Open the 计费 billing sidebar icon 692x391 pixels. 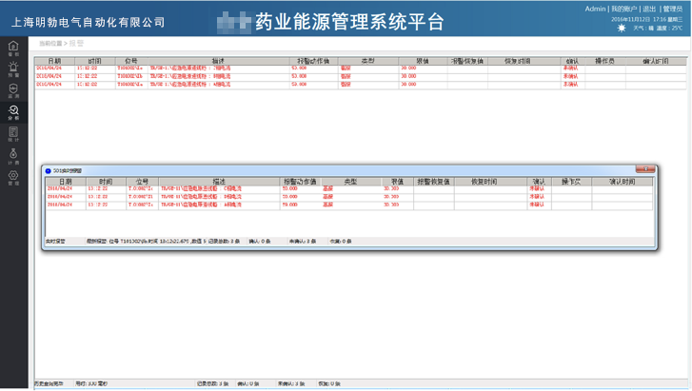(x=13, y=156)
